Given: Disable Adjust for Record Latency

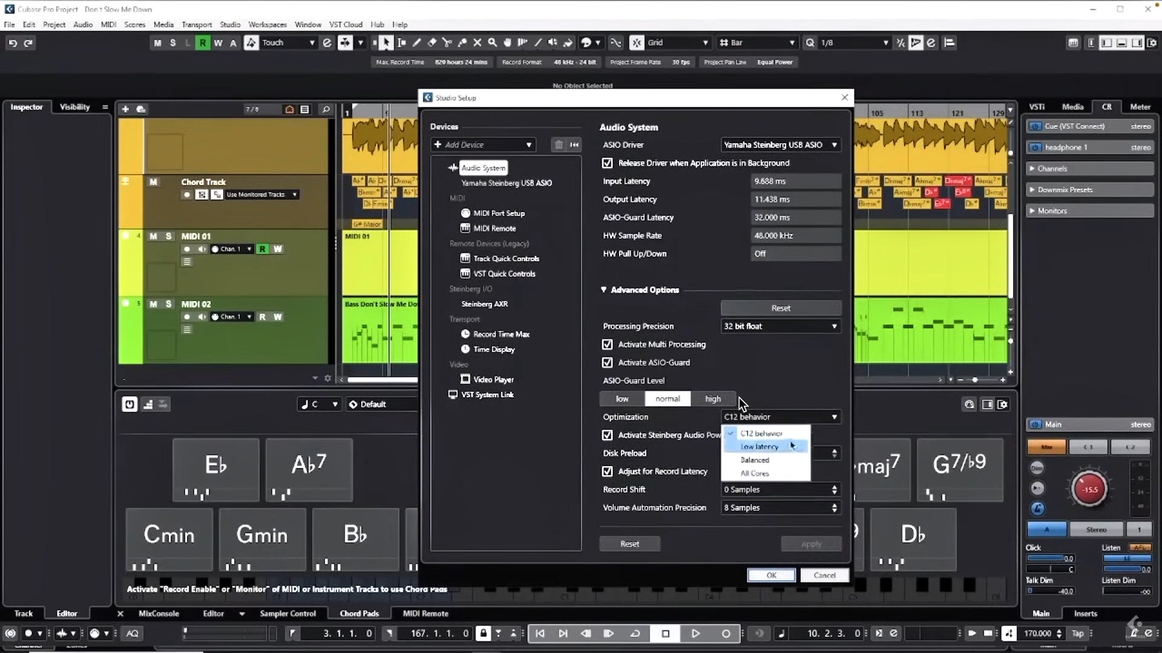Looking at the screenshot, I should pyautogui.click(x=607, y=471).
